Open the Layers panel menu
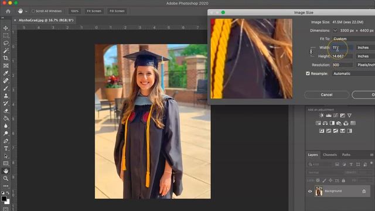 coord(371,155)
